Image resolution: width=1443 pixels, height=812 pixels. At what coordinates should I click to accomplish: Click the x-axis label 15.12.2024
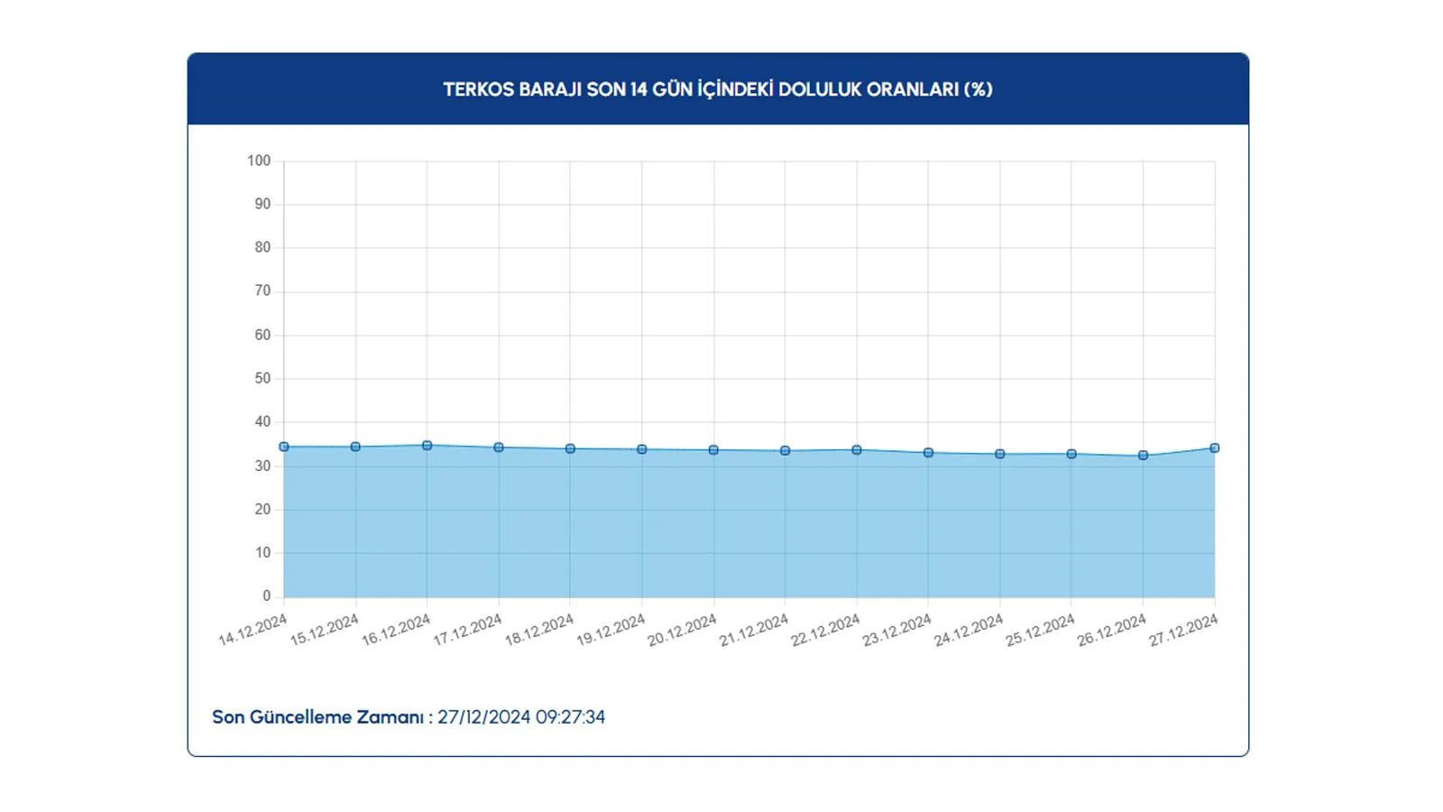pyautogui.click(x=324, y=629)
